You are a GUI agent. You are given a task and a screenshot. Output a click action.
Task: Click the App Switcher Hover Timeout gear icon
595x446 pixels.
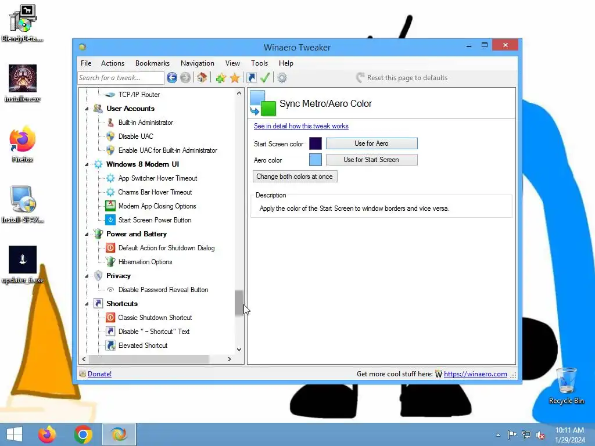(110, 178)
